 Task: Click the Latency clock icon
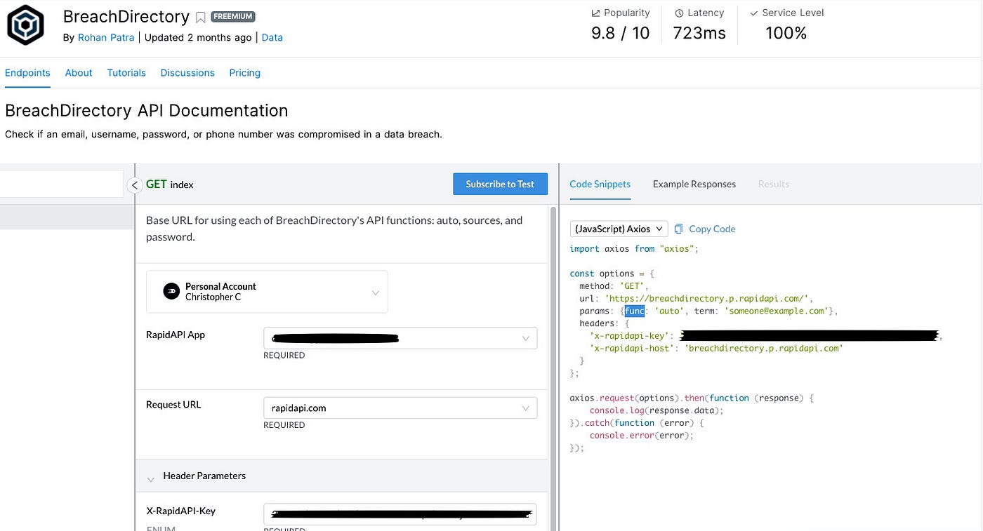(x=679, y=13)
